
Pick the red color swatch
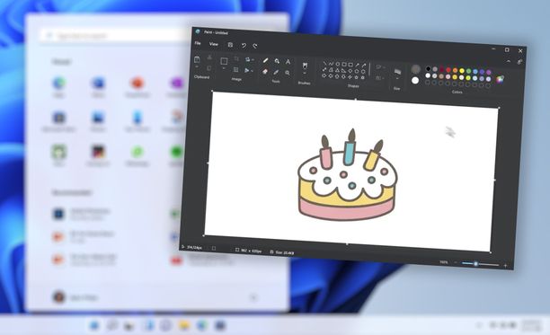point(448,70)
